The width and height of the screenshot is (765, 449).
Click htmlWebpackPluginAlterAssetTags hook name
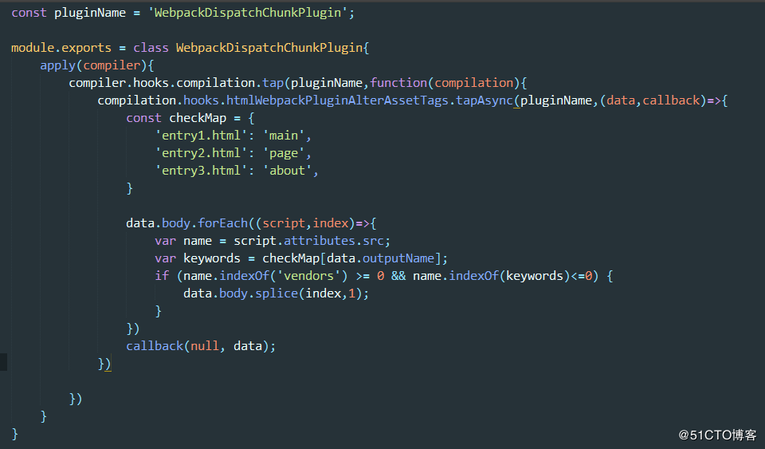click(337, 100)
